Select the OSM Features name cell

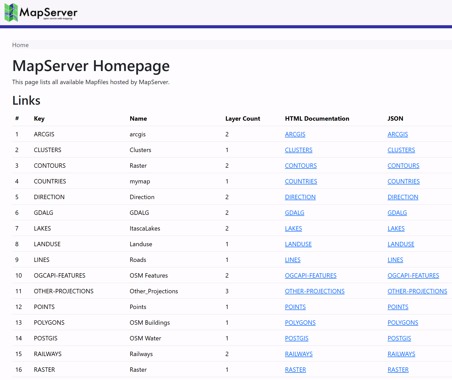click(x=149, y=276)
